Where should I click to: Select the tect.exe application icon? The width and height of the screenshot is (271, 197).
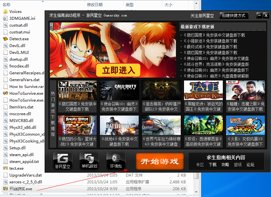click(5, 168)
